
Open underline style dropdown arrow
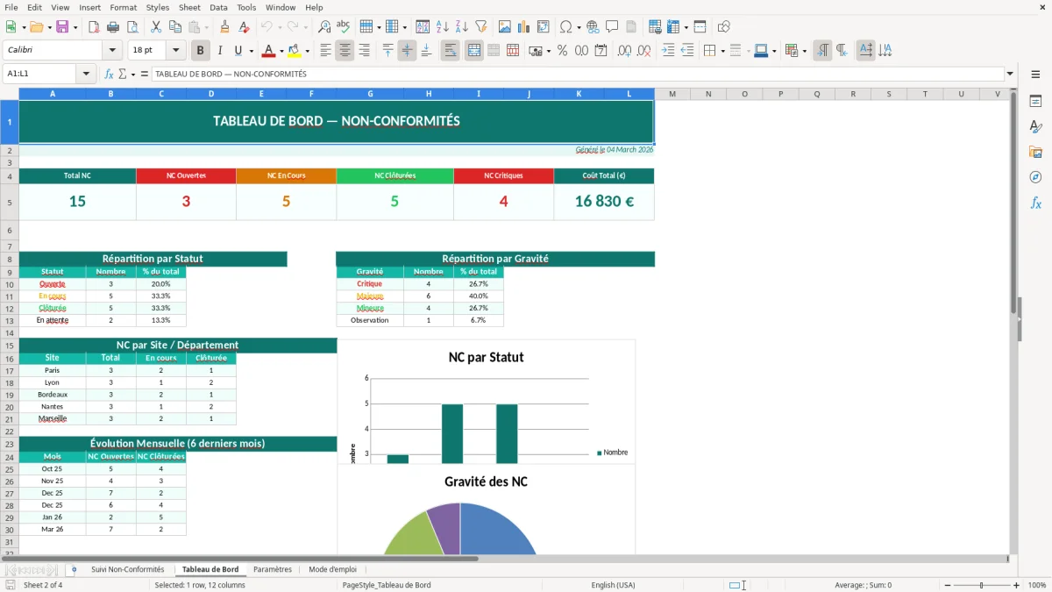coord(251,51)
